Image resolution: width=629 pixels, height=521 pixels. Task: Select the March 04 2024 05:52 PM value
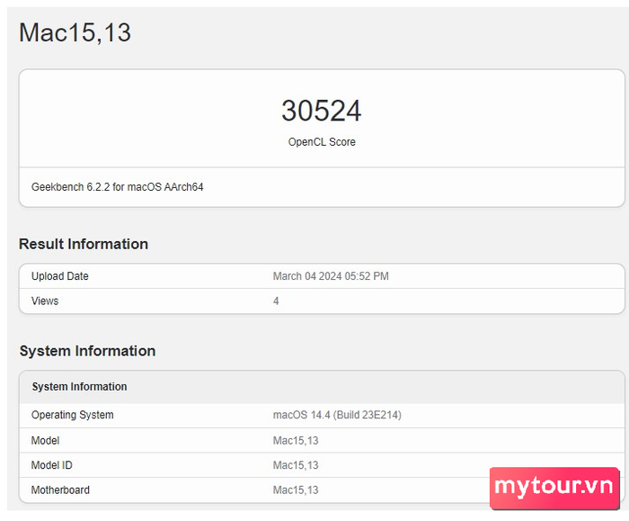coord(331,276)
